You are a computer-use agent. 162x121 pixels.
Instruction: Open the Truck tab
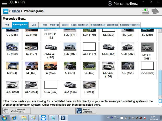[x=44, y=25]
